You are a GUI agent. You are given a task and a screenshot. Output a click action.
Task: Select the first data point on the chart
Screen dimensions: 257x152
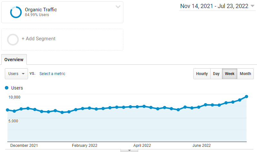7,110
